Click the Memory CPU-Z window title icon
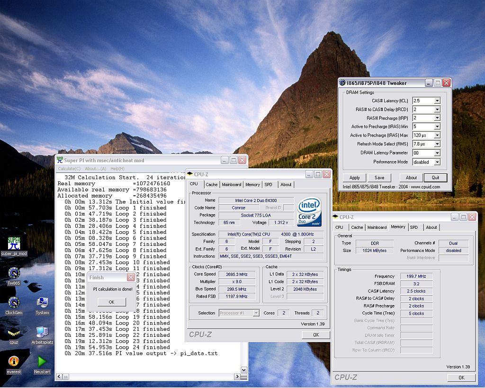The width and height of the screenshot is (485, 388). pos(335,217)
